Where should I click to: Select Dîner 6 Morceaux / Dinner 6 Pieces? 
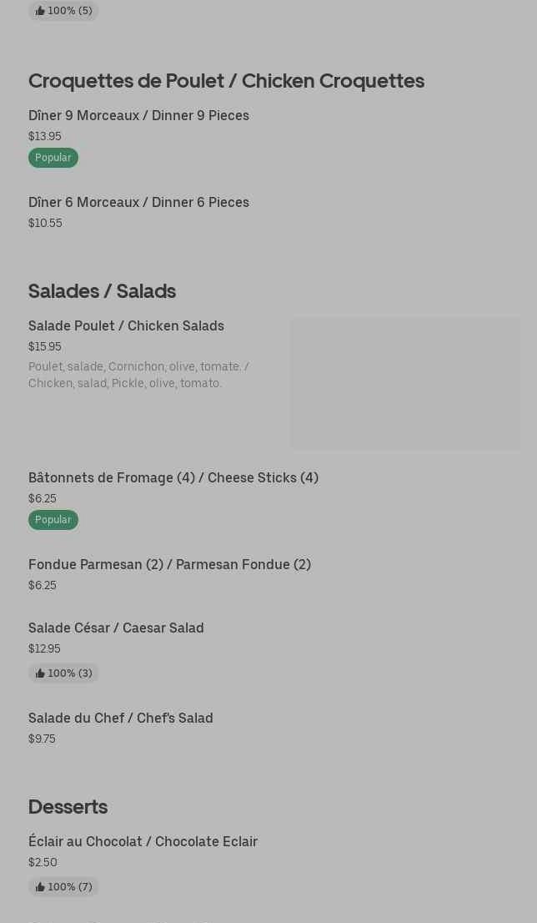(x=138, y=203)
